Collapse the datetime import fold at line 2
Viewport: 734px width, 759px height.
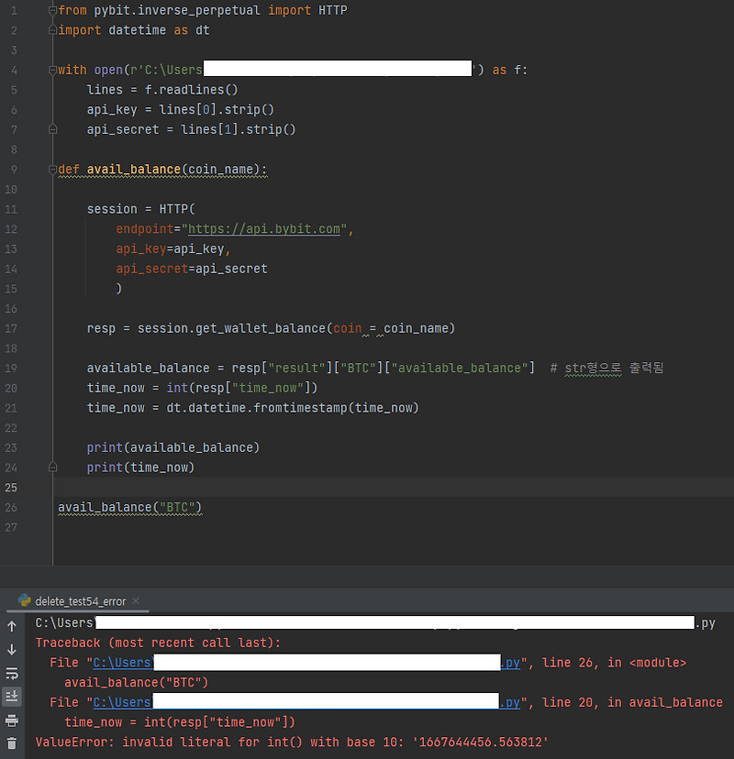pyautogui.click(x=52, y=29)
